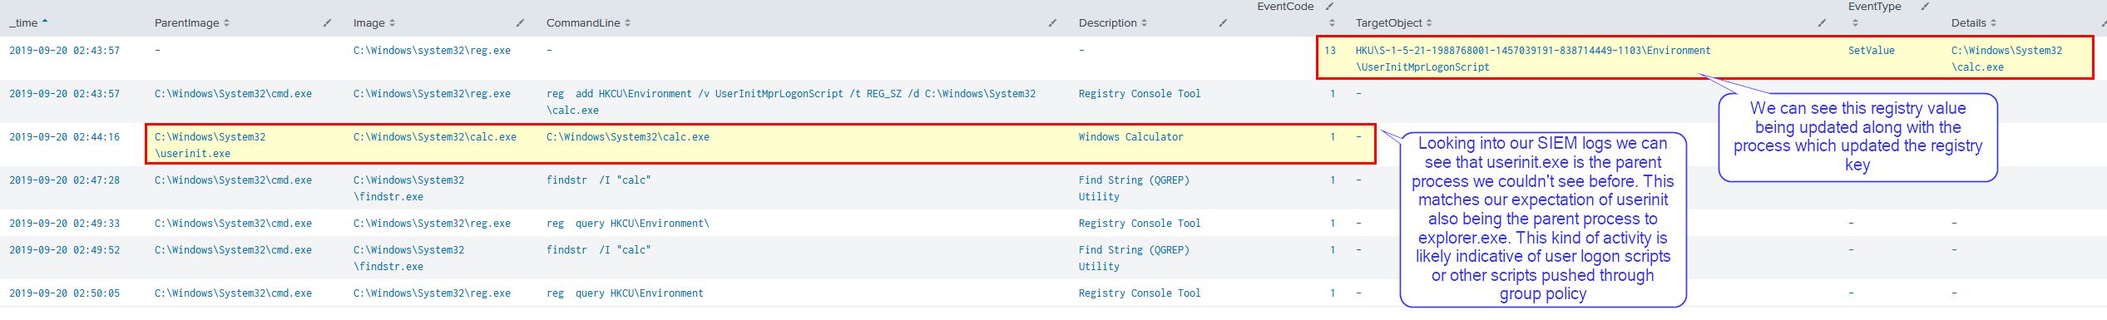Screen dimensions: 2107x320
Task: Select the HKU UserInitMprLogonScript TargetObject value
Action: [1533, 59]
